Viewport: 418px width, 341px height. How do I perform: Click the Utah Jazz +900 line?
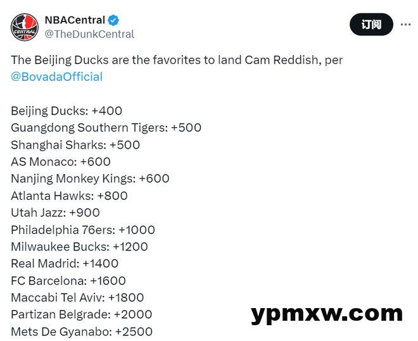point(55,213)
